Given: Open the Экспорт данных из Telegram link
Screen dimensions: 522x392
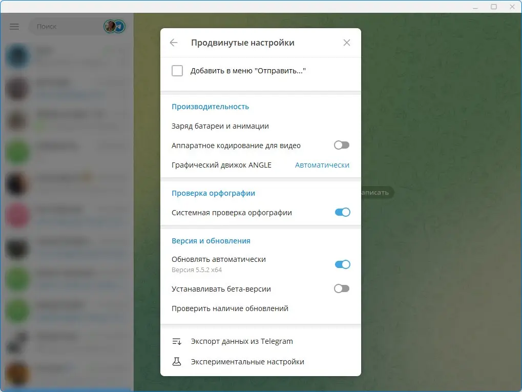Looking at the screenshot, I should coord(241,341).
